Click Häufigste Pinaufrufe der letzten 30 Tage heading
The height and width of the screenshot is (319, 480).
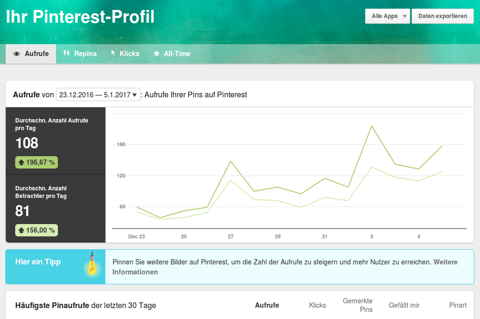click(x=86, y=306)
